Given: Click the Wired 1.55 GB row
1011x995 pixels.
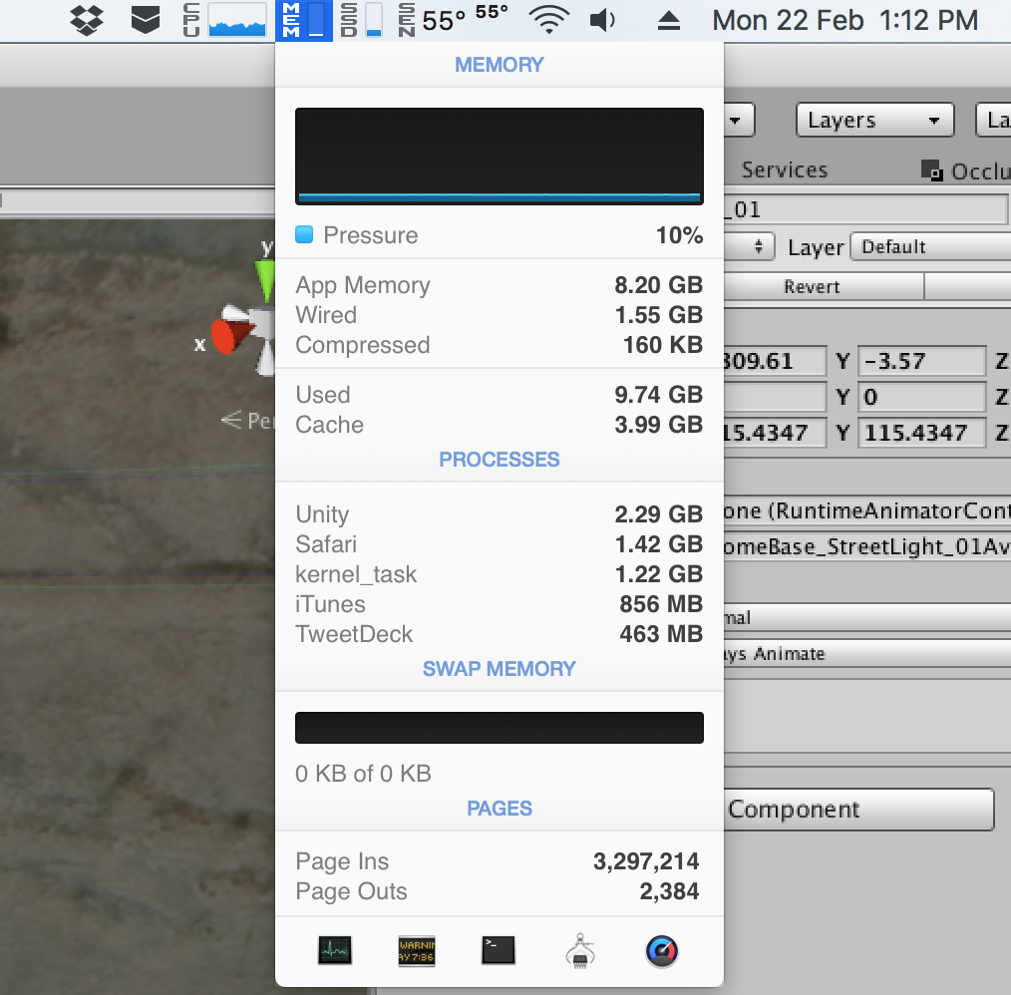Looking at the screenshot, I should click(500, 315).
